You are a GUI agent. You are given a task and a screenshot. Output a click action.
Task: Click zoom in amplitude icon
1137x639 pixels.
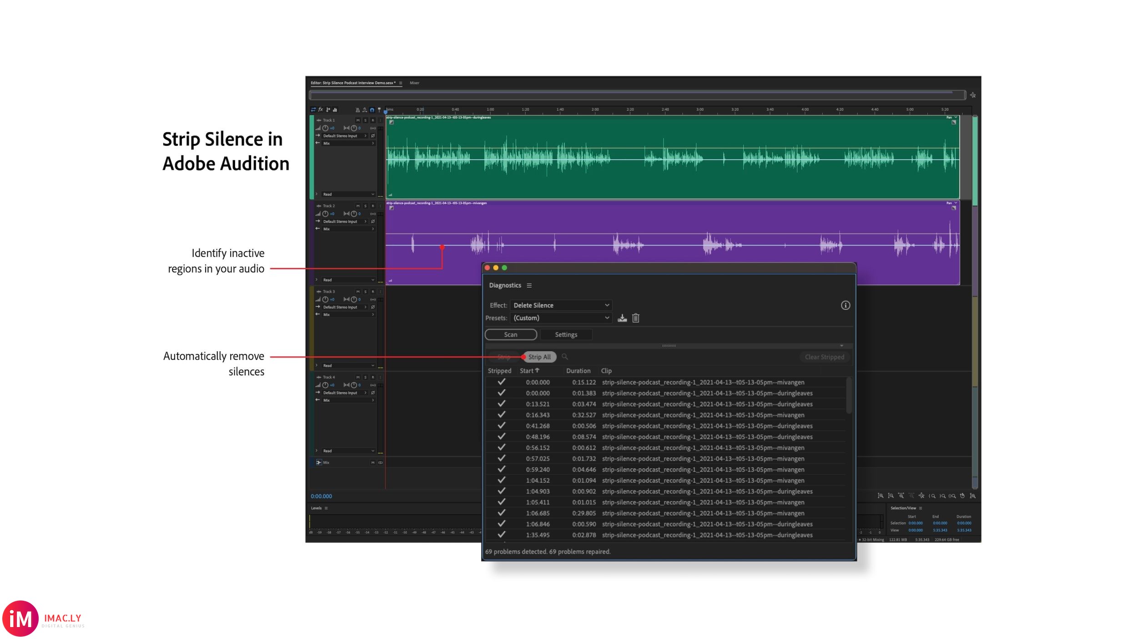tap(880, 496)
